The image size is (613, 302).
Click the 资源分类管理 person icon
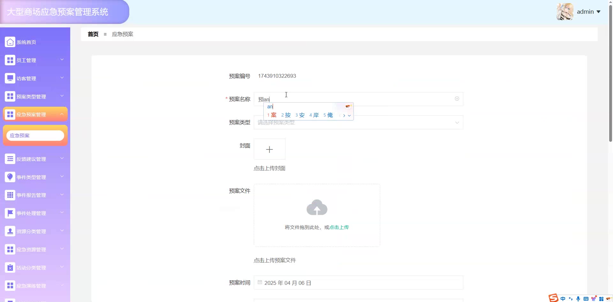coord(10,231)
